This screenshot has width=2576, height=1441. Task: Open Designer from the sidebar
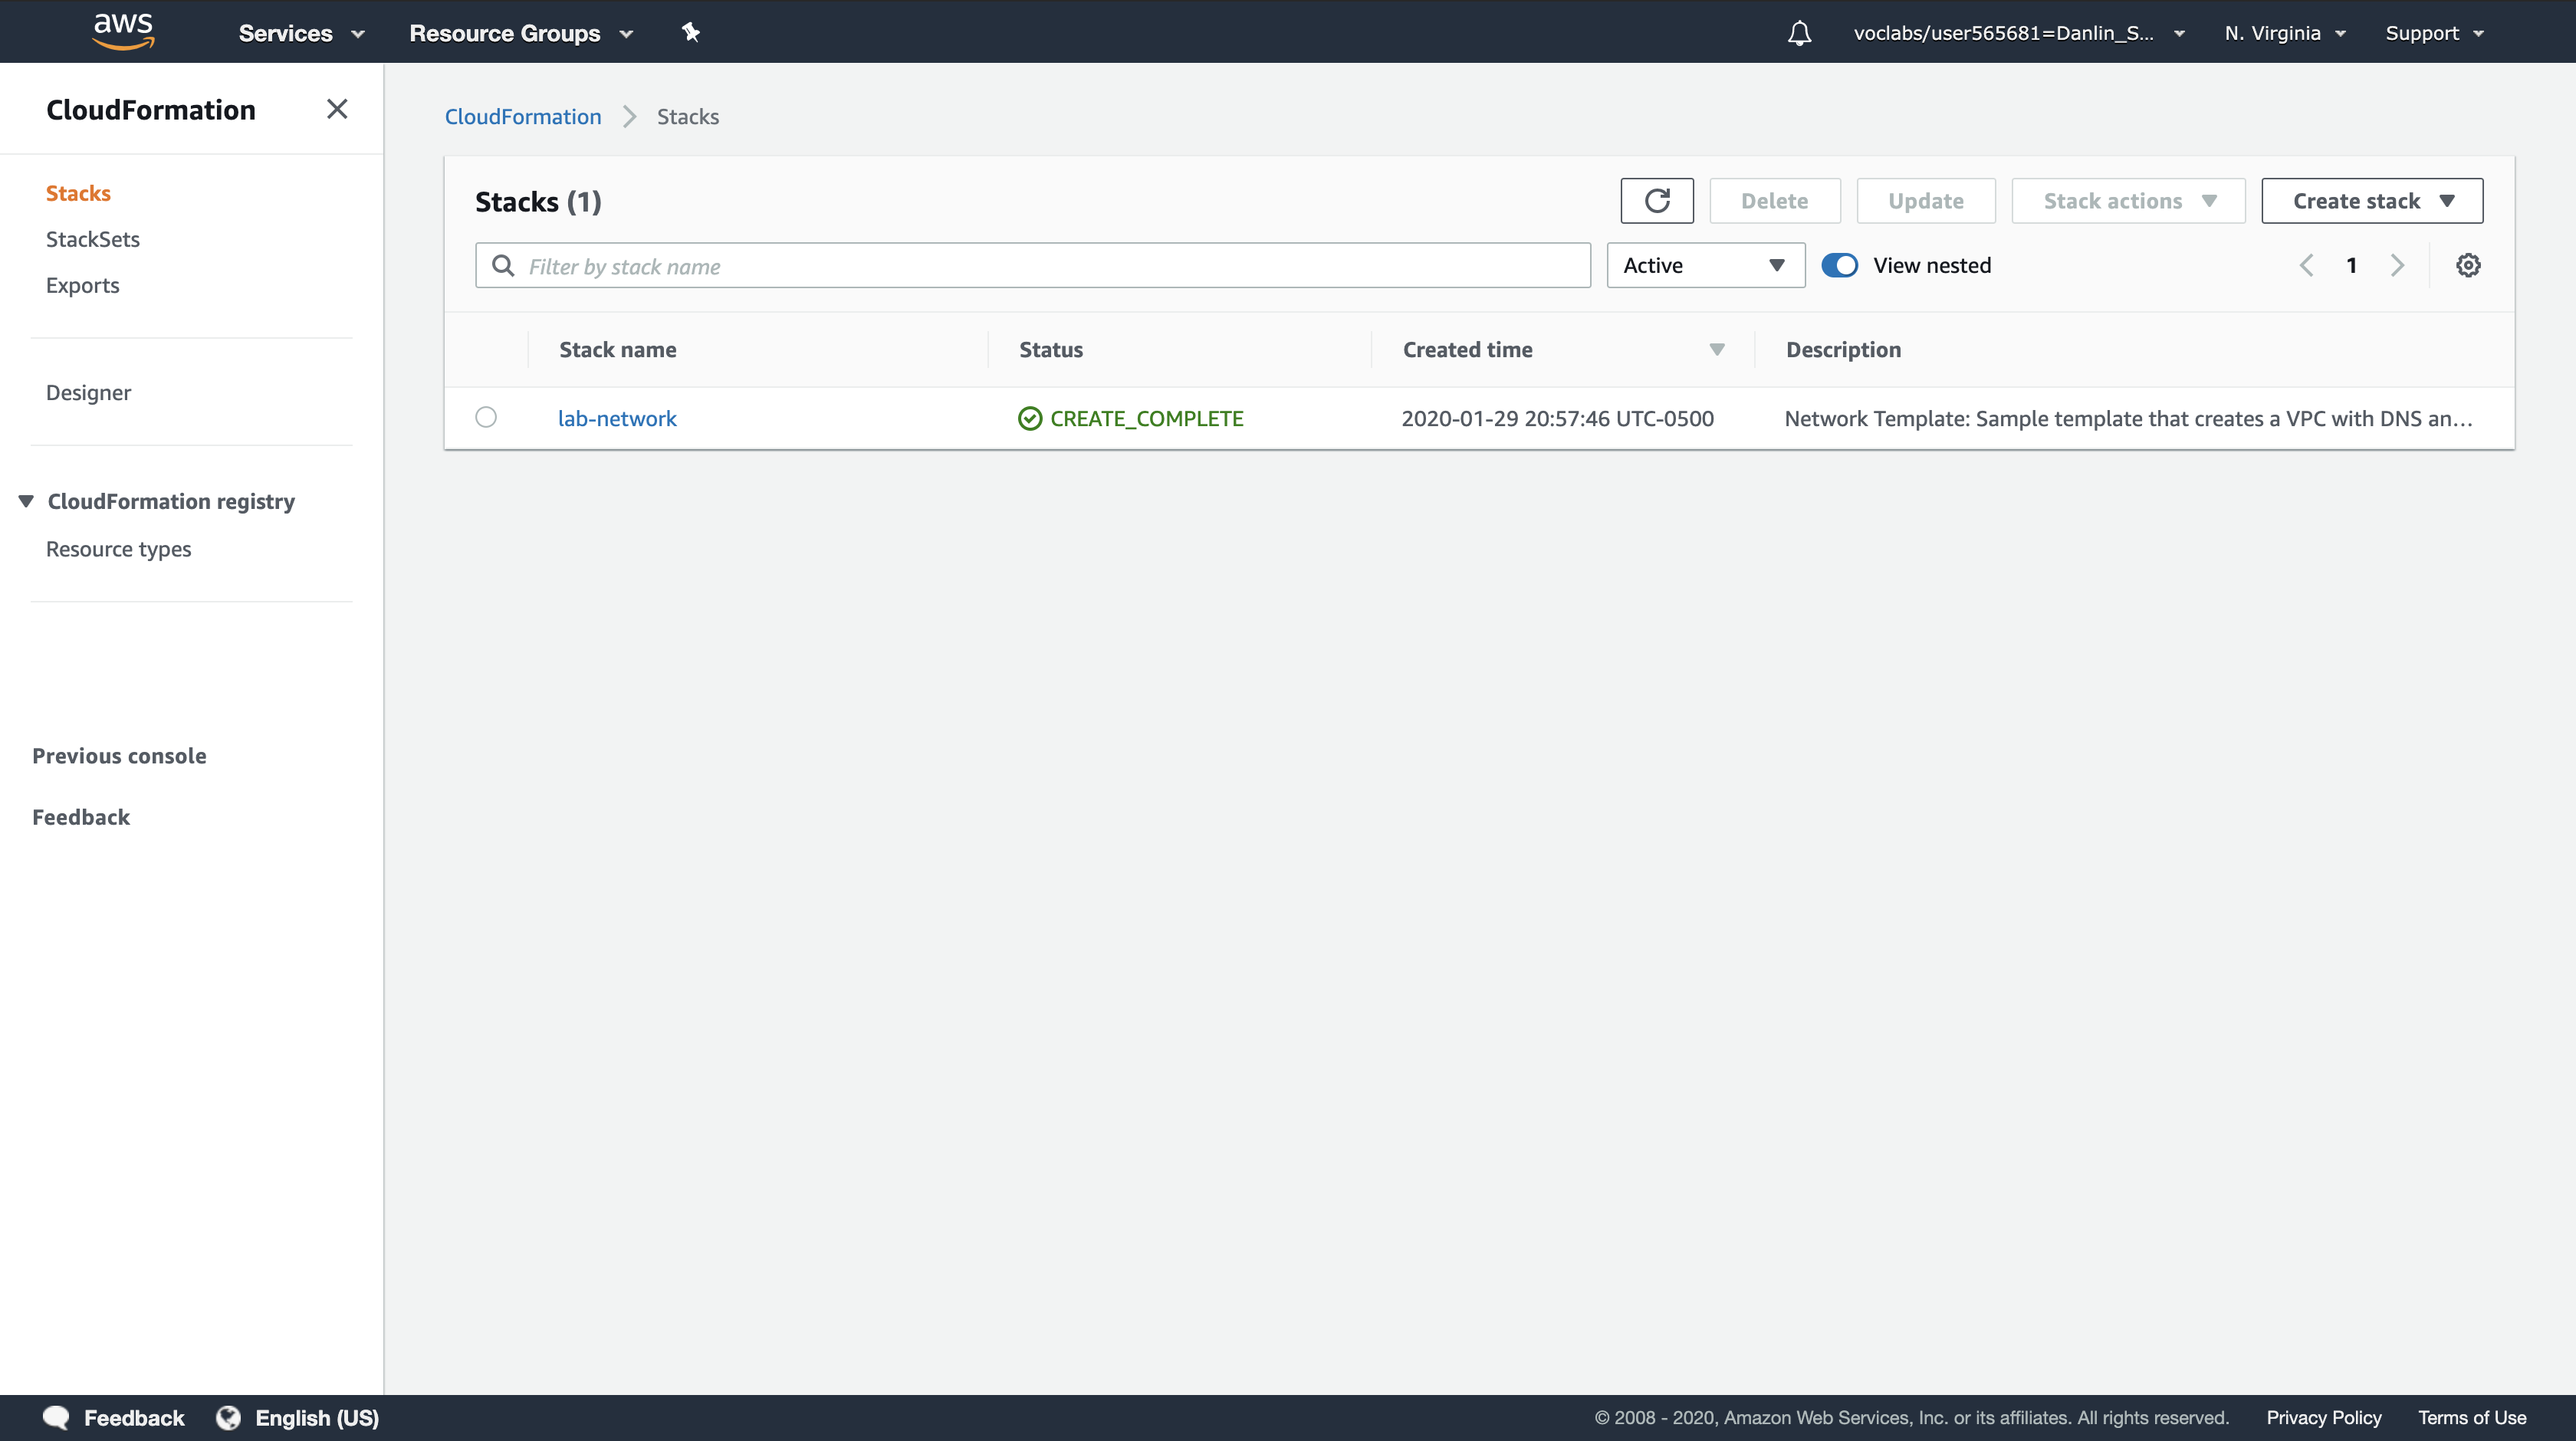tap(88, 392)
